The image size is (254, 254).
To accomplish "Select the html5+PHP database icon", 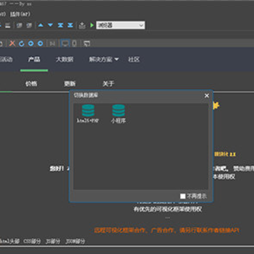I will [88, 114].
